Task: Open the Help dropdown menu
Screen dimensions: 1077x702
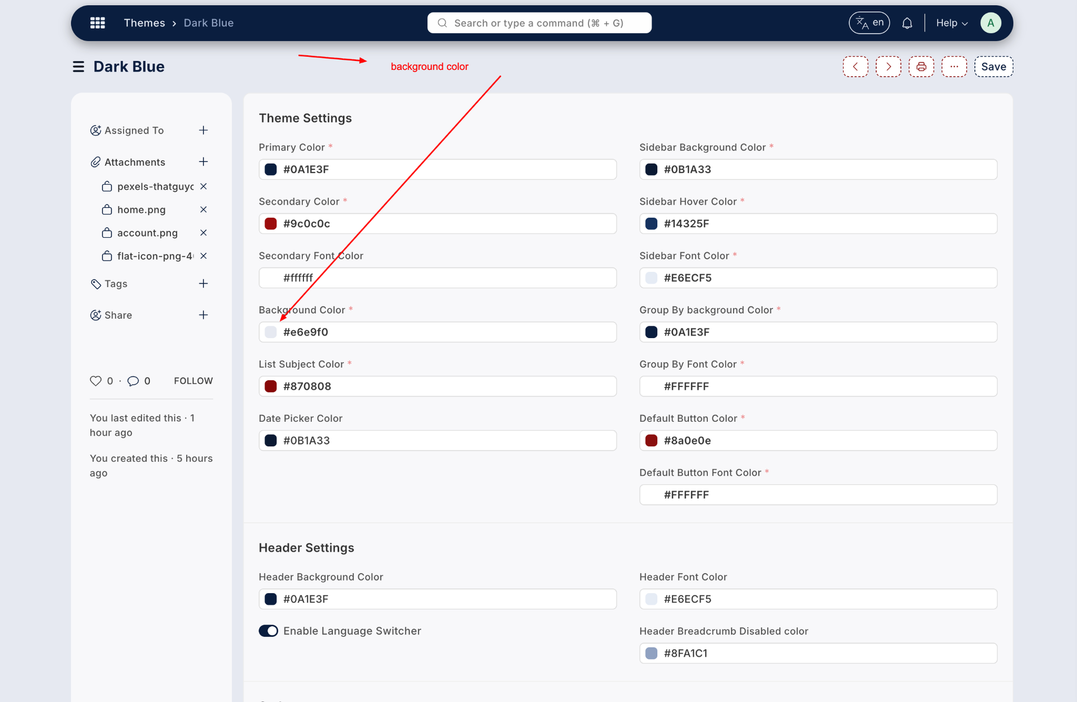Action: point(951,23)
